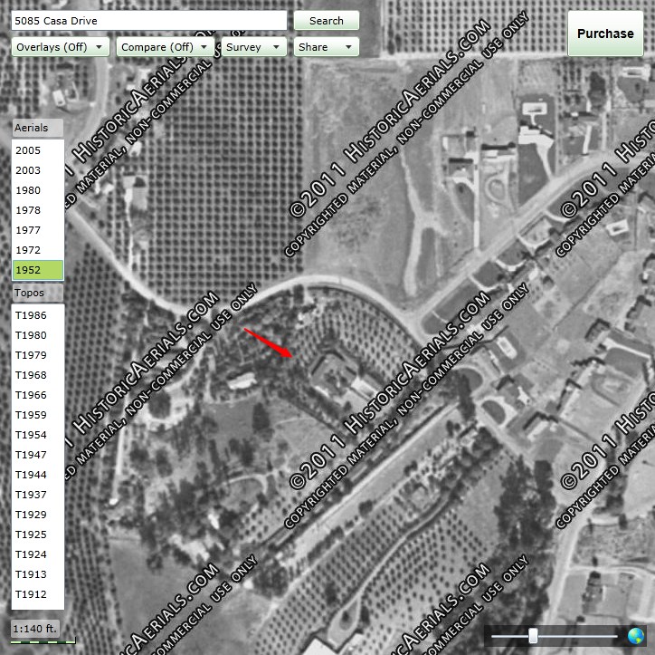Choose the T1968 topo map
Image resolution: width=655 pixels, height=655 pixels.
(x=38, y=375)
